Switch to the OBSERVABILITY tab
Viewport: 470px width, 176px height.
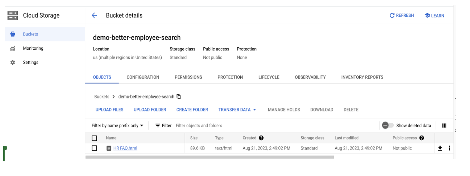310,77
